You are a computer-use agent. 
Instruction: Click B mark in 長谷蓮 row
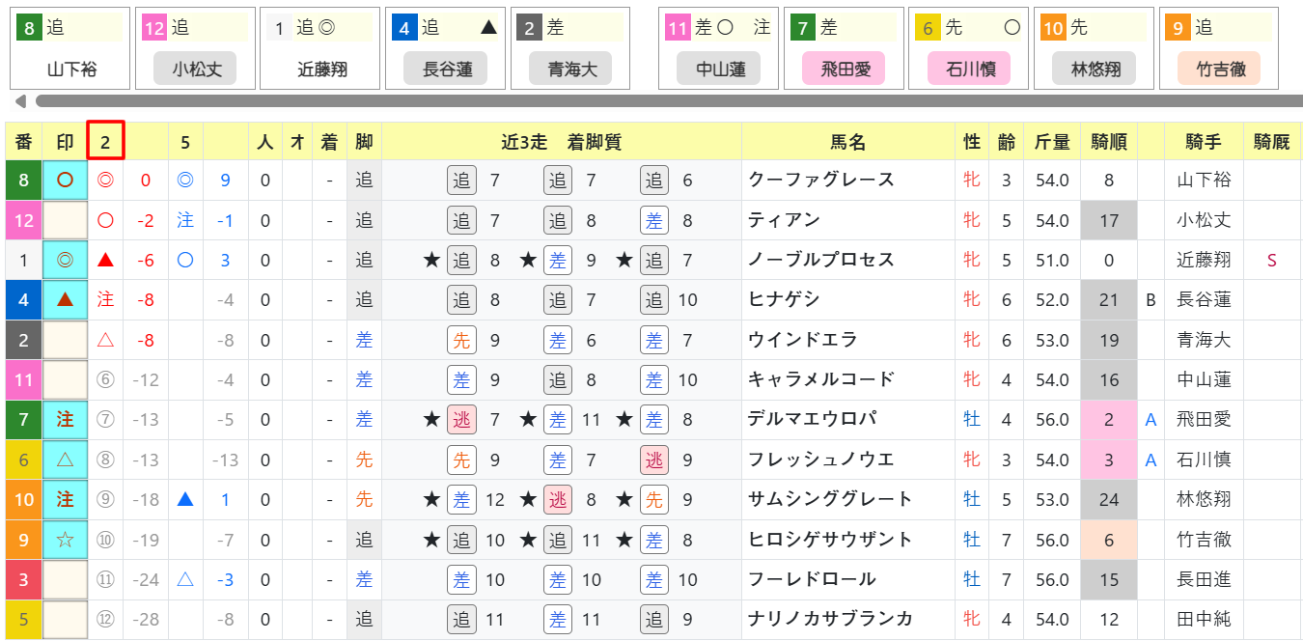[x=1151, y=299]
